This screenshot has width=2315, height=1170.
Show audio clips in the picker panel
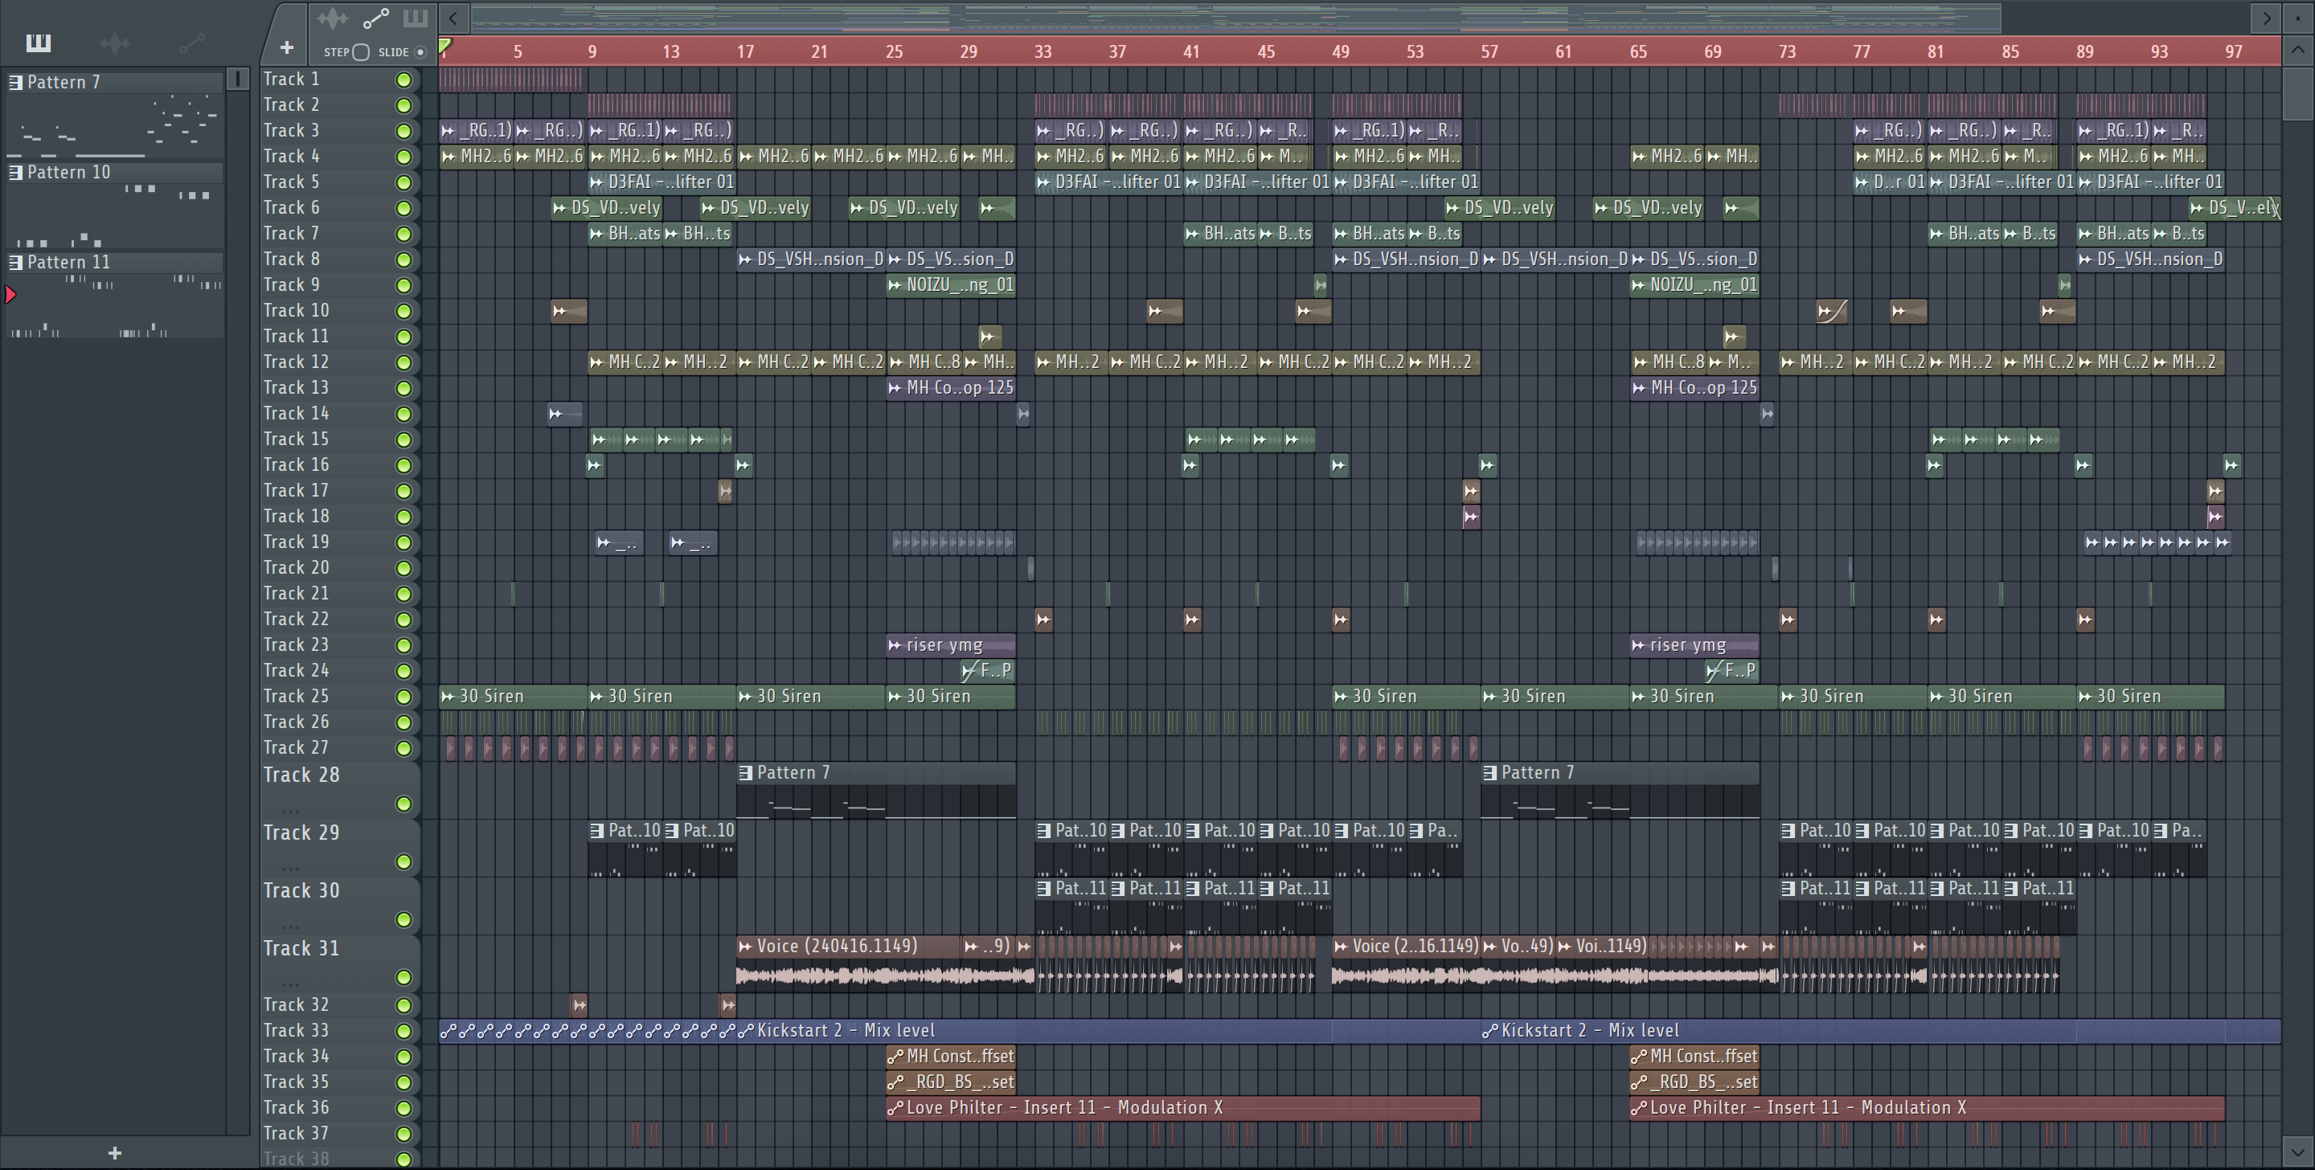tap(114, 43)
